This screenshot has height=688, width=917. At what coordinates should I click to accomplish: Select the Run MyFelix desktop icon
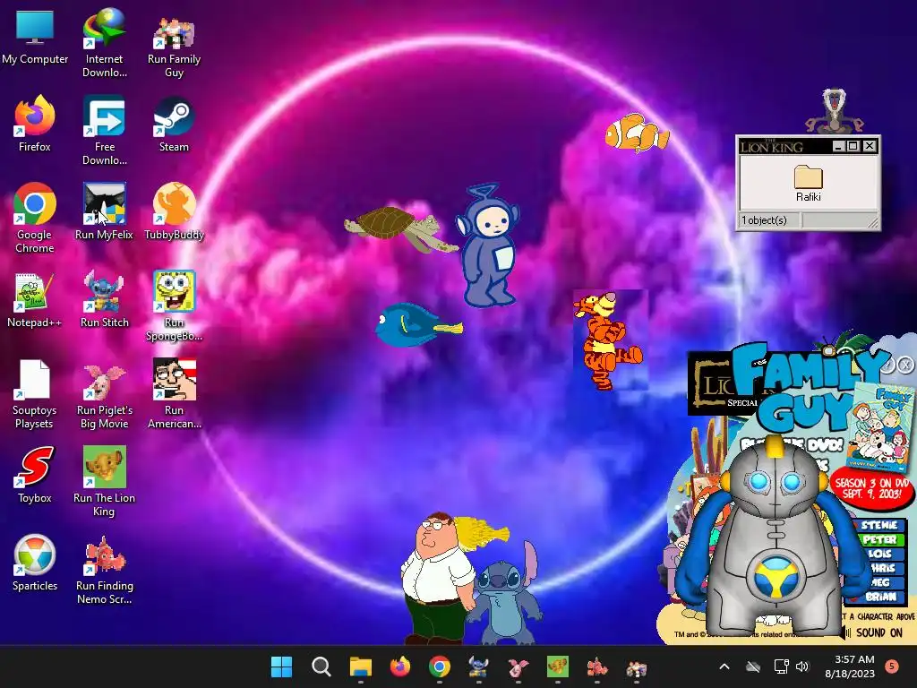pos(104,211)
